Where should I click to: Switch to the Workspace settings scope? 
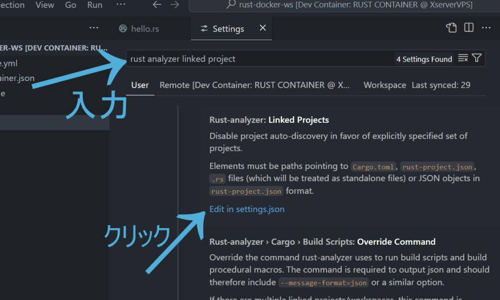coord(385,85)
